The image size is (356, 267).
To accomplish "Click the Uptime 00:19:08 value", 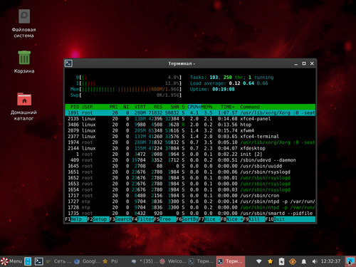I will coord(224,89).
